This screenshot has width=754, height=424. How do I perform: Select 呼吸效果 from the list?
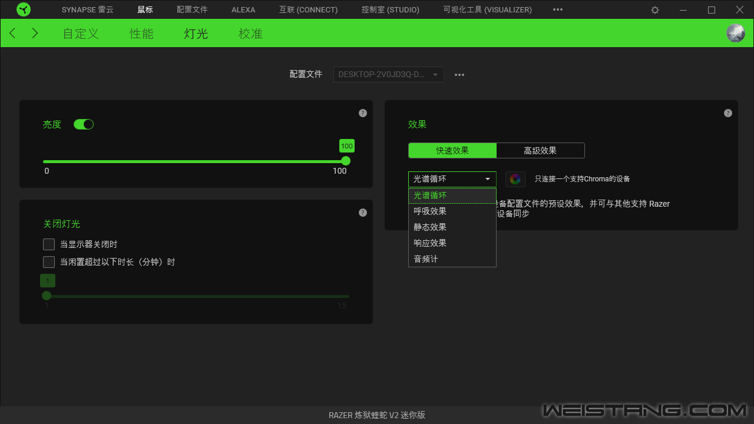coord(452,211)
